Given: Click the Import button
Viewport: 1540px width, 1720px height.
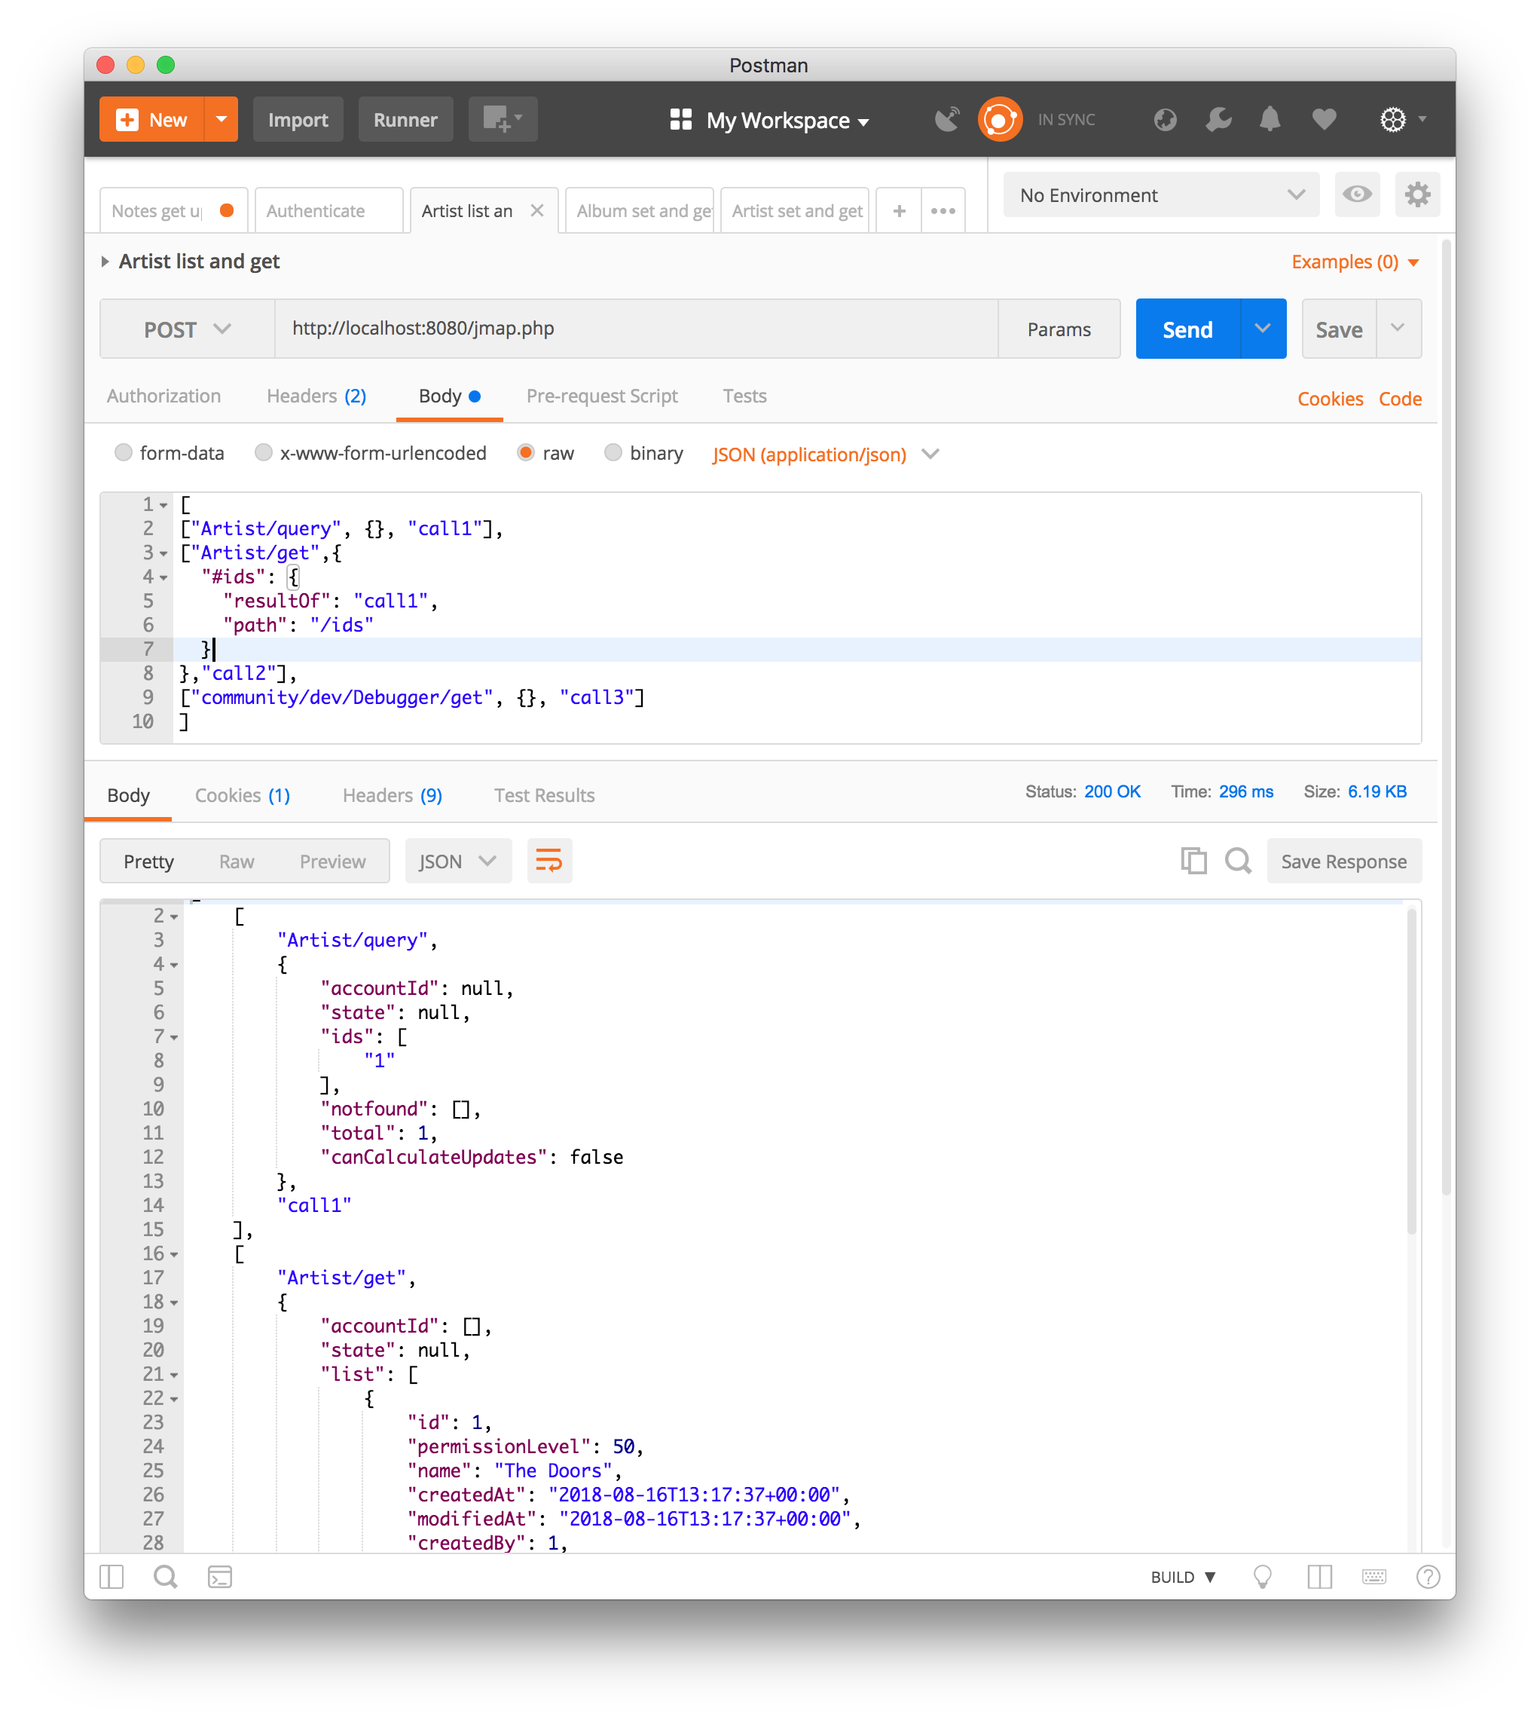Looking at the screenshot, I should point(298,119).
